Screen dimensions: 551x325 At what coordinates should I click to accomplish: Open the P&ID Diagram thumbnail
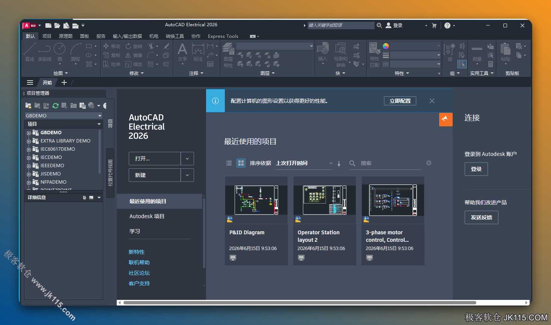pyautogui.click(x=256, y=200)
